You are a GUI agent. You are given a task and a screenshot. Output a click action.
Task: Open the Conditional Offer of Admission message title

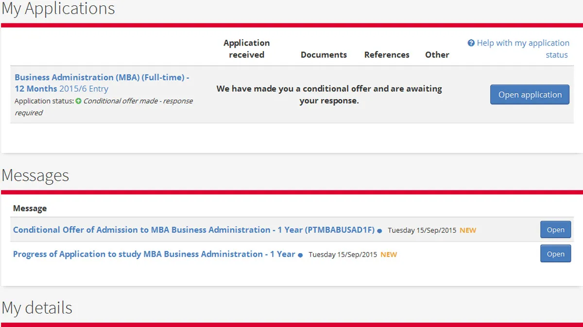tap(193, 230)
